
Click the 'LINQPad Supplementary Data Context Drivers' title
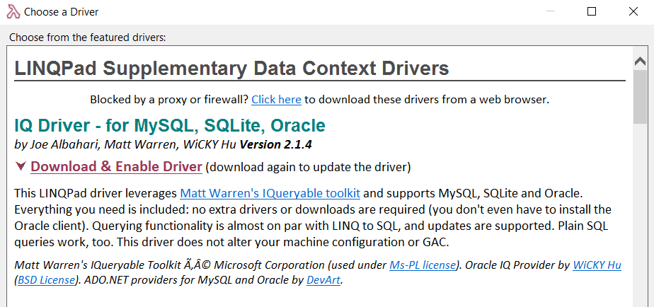(232, 68)
